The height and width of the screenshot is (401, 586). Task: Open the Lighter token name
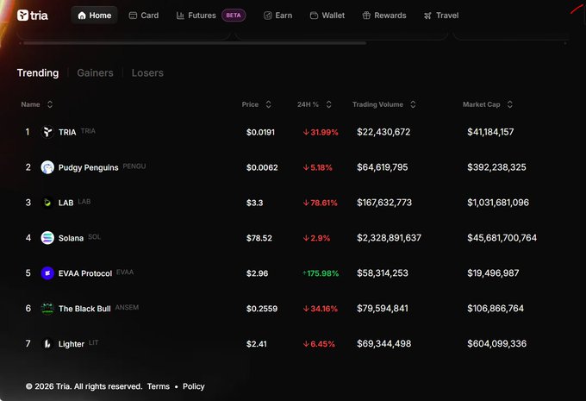(71, 344)
